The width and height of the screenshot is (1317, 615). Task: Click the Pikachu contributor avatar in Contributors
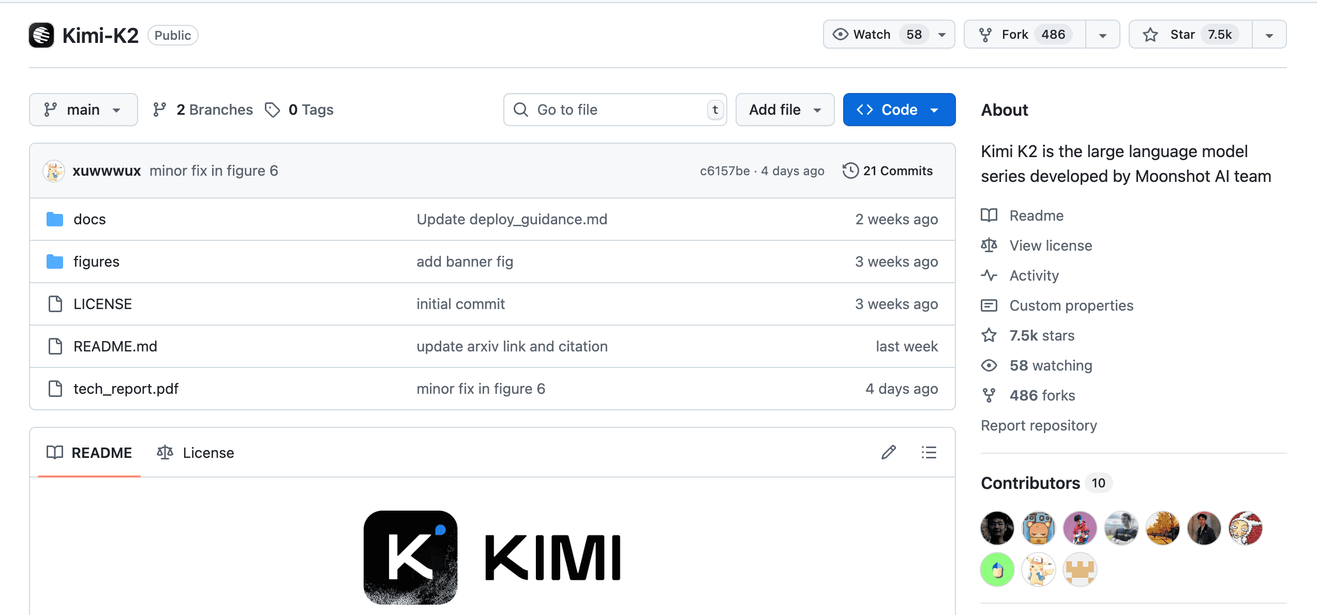point(1039,570)
